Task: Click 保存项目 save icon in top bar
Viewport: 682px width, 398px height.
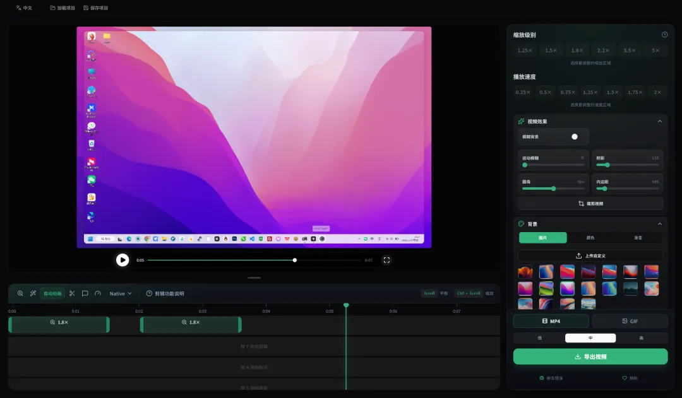Action: pyautogui.click(x=86, y=8)
